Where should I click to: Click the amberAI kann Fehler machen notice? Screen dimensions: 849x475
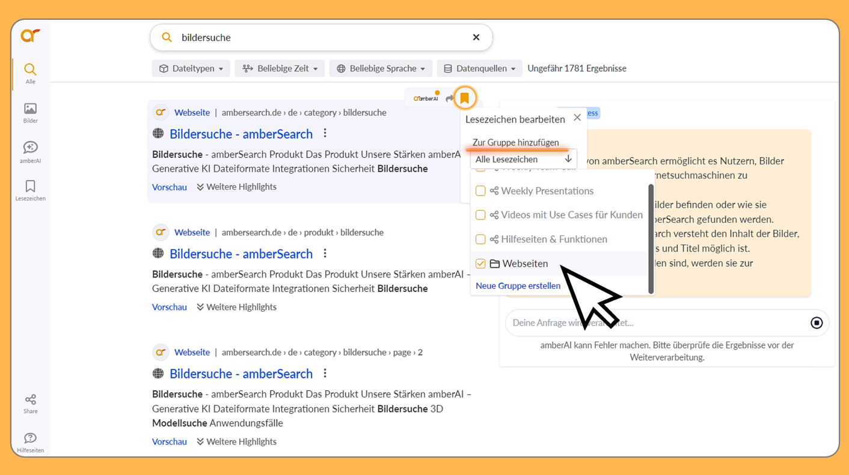(667, 351)
